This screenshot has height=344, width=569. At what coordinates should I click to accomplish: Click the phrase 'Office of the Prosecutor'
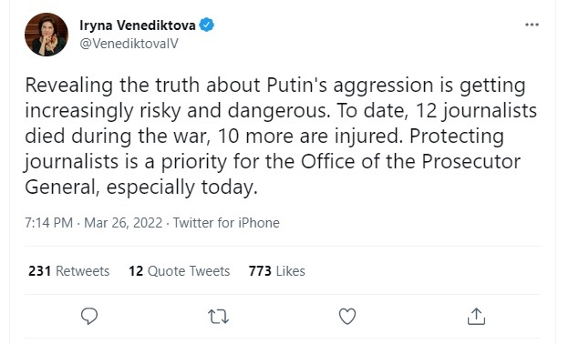click(410, 161)
